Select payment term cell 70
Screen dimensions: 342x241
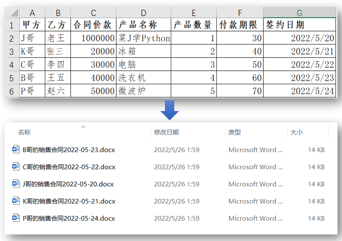[240, 91]
